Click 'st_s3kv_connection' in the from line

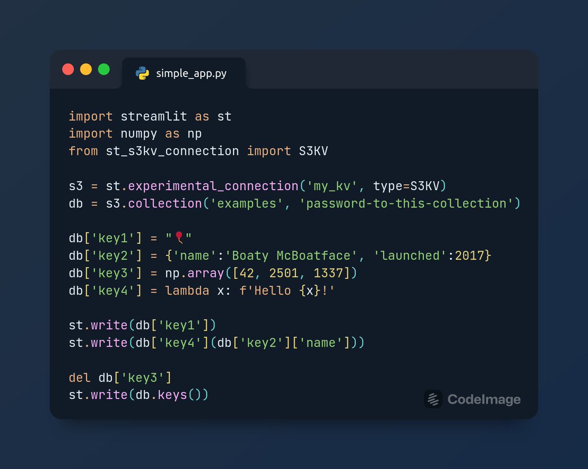point(172,151)
